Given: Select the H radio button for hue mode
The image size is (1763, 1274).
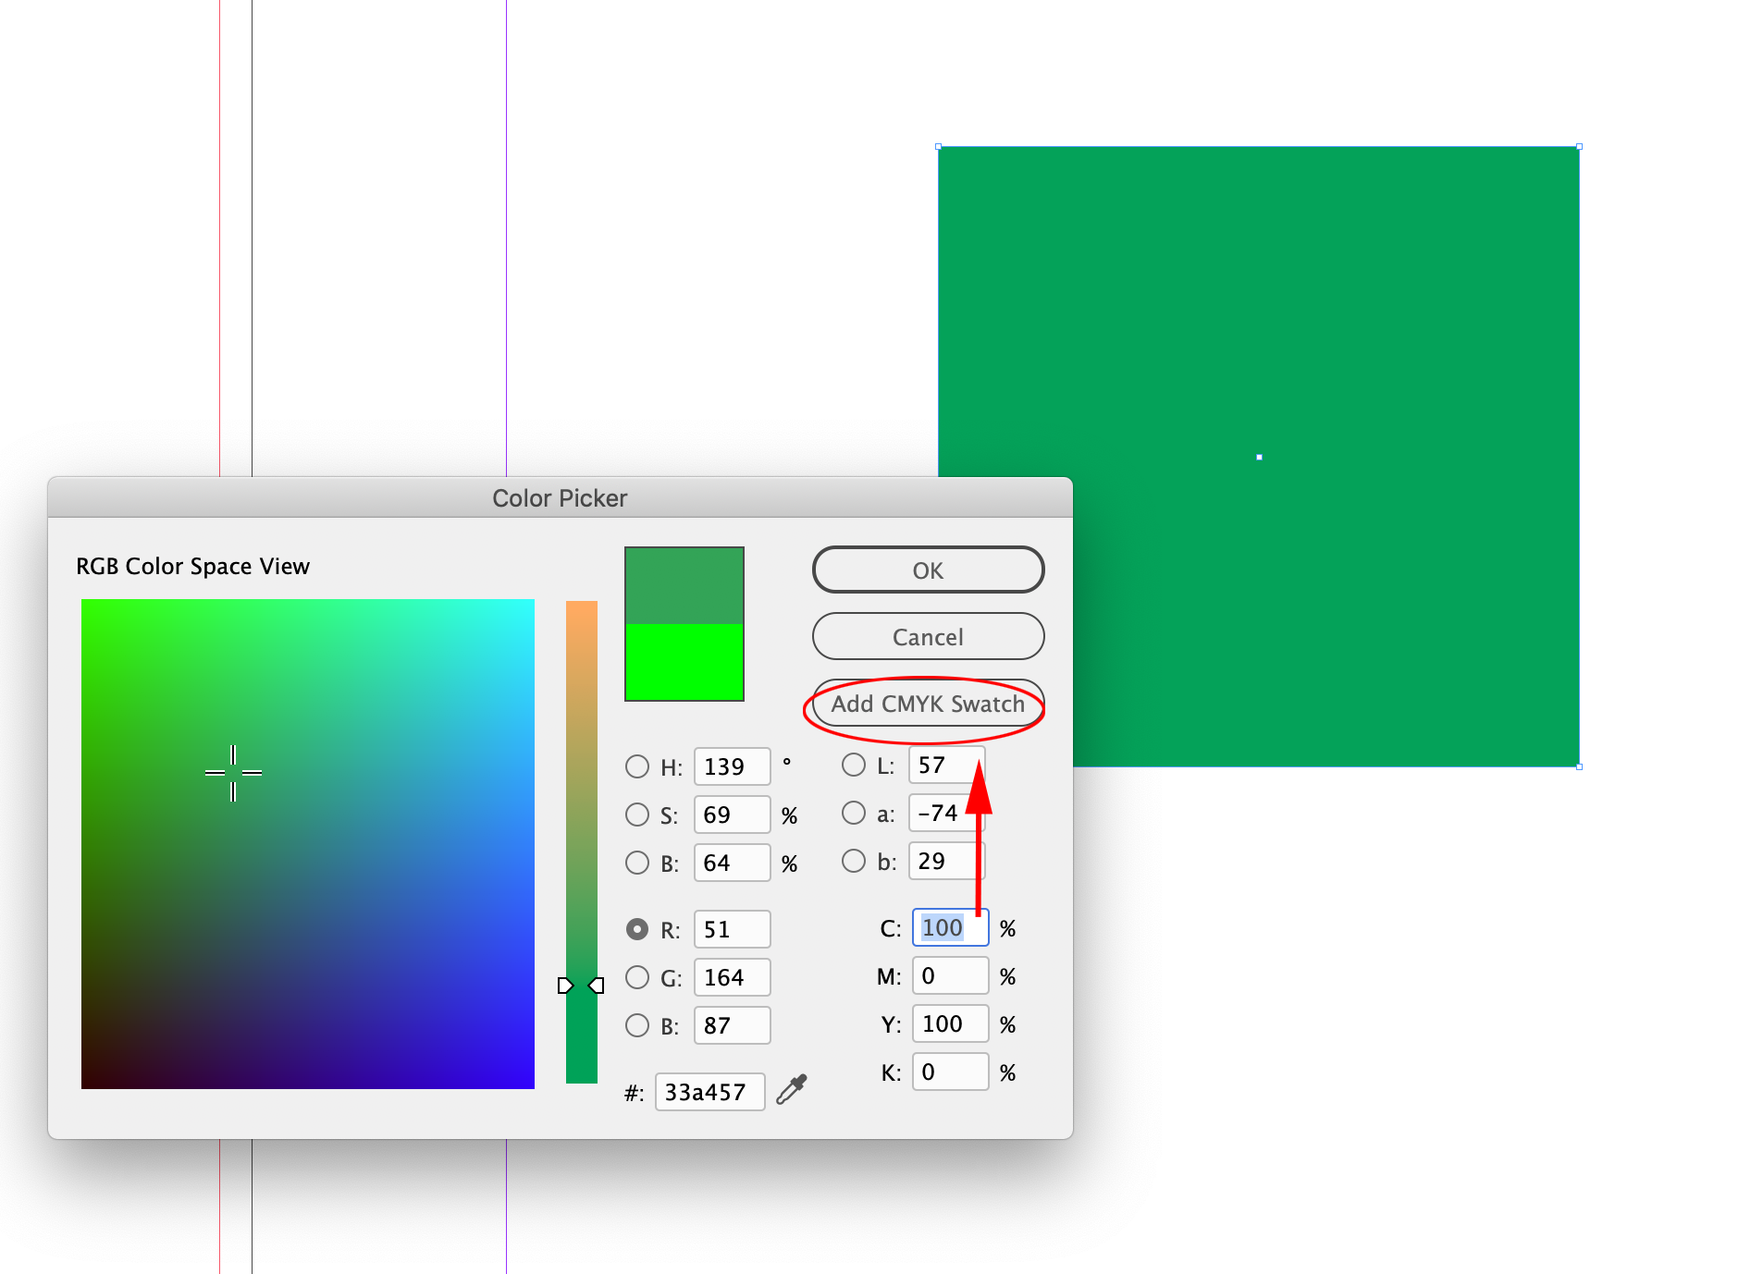Looking at the screenshot, I should [x=637, y=766].
